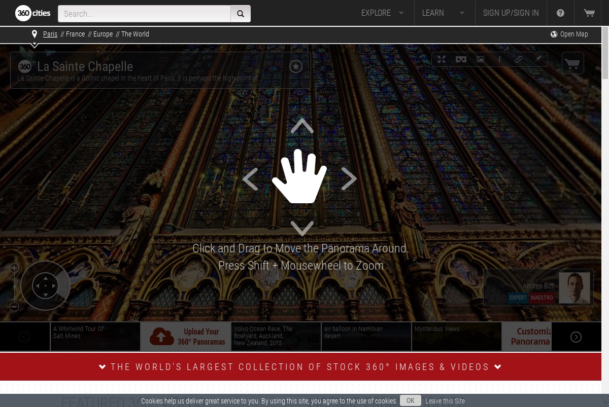The height and width of the screenshot is (407, 609).
Task: Click the add-to-cart button on panorama
Action: coord(573,63)
